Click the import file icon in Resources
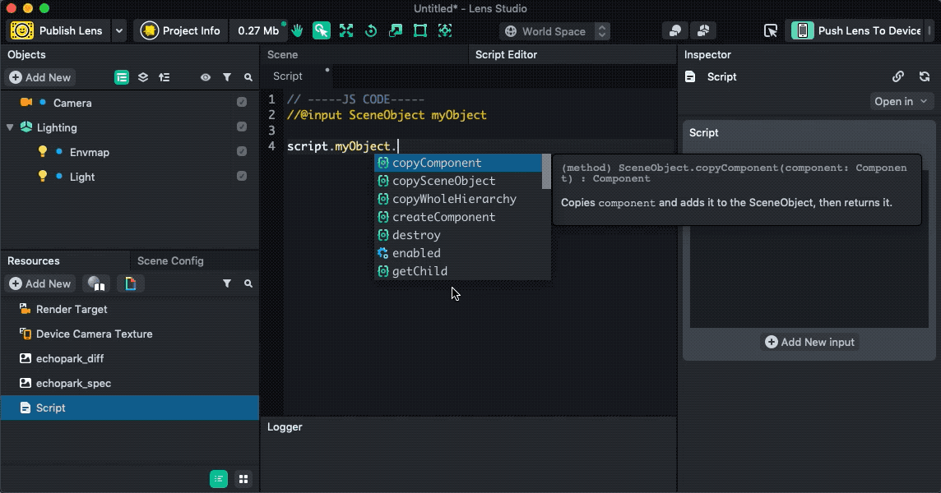 [x=130, y=283]
